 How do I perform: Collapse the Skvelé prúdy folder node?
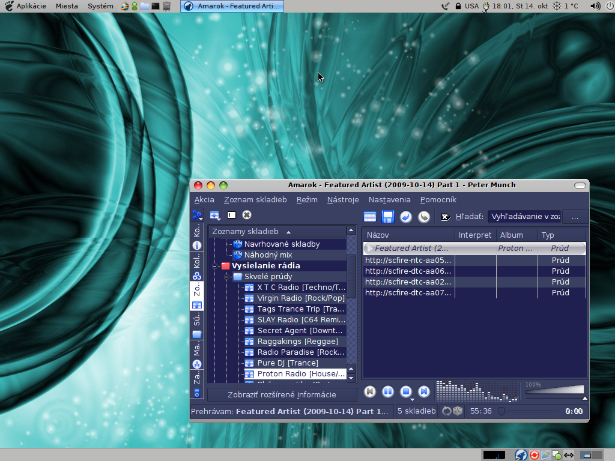click(226, 277)
